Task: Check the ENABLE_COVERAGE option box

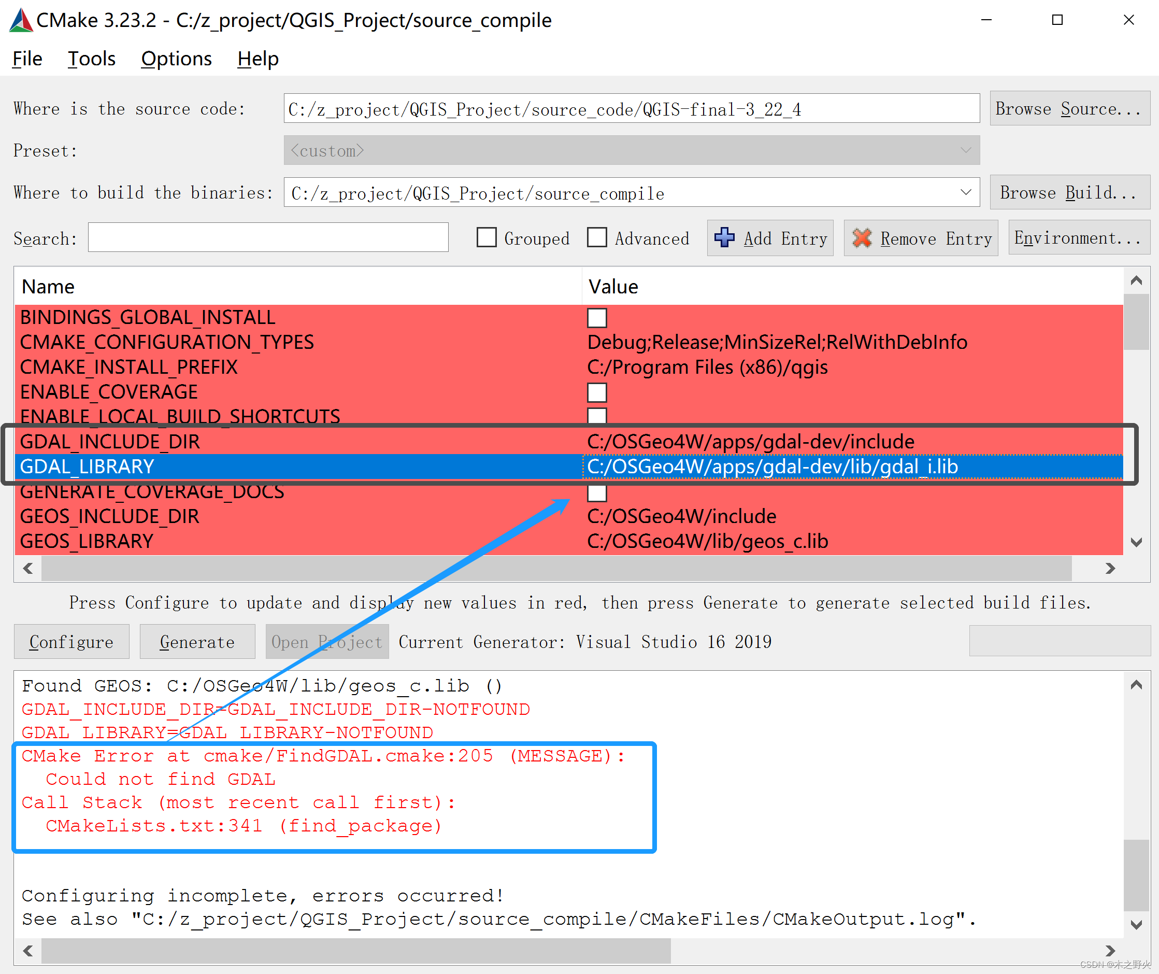Action: pyautogui.click(x=597, y=392)
